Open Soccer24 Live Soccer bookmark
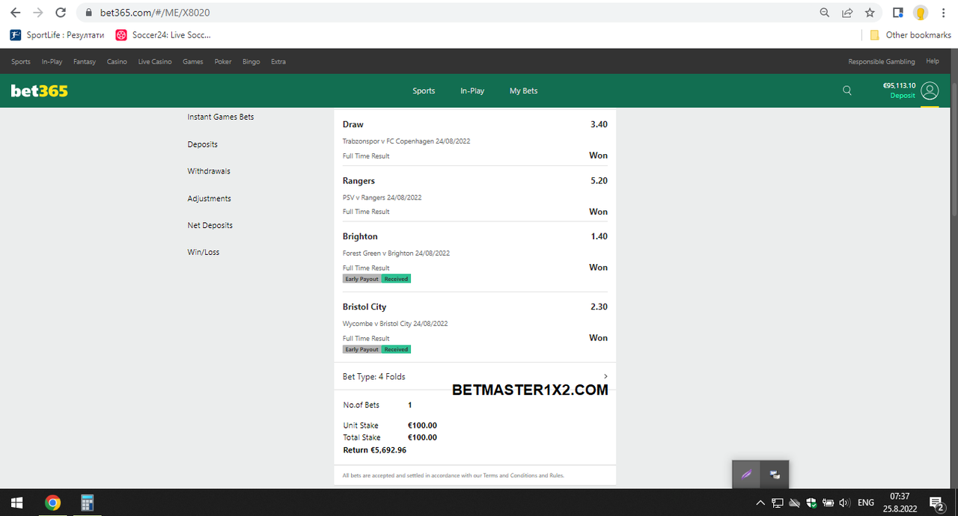The width and height of the screenshot is (958, 516). [163, 34]
